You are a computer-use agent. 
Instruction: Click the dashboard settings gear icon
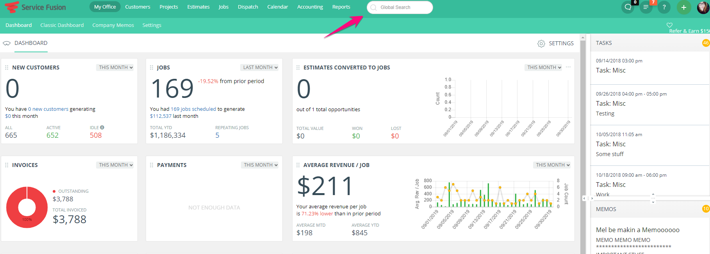pos(541,44)
